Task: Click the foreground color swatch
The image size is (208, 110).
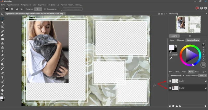Action: pyautogui.click(x=172, y=47)
